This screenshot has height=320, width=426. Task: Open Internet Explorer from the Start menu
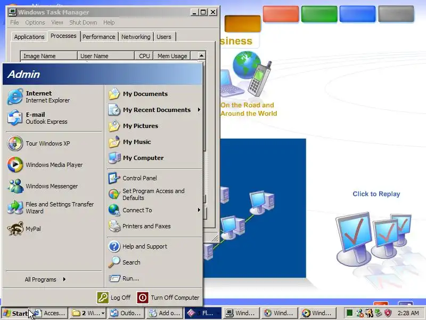click(x=54, y=97)
